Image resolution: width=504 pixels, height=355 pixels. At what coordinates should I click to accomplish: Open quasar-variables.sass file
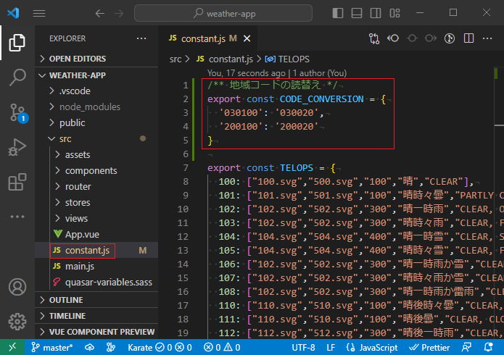point(96,283)
